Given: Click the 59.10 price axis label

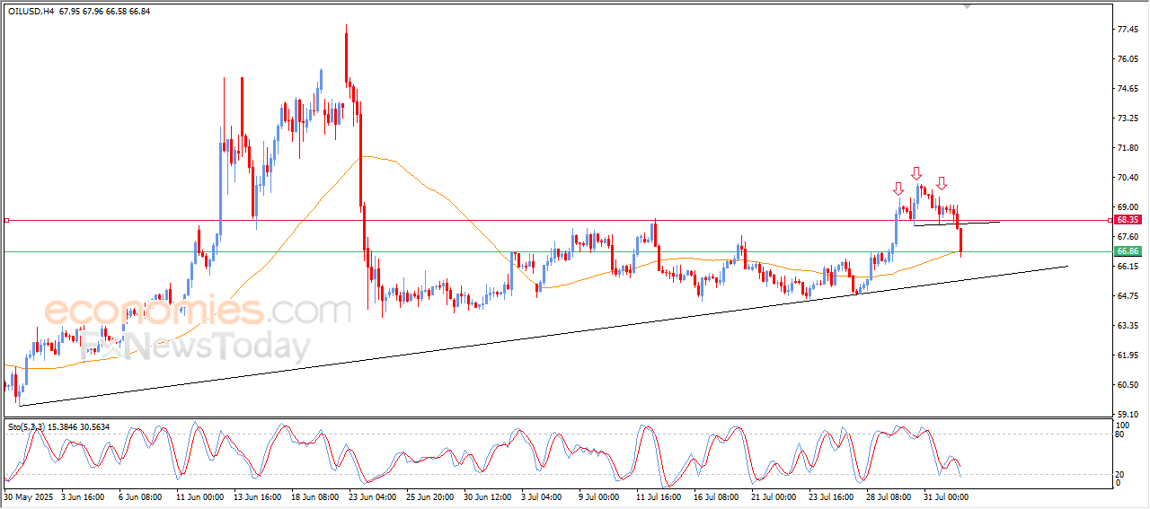Looking at the screenshot, I should [x=1128, y=415].
